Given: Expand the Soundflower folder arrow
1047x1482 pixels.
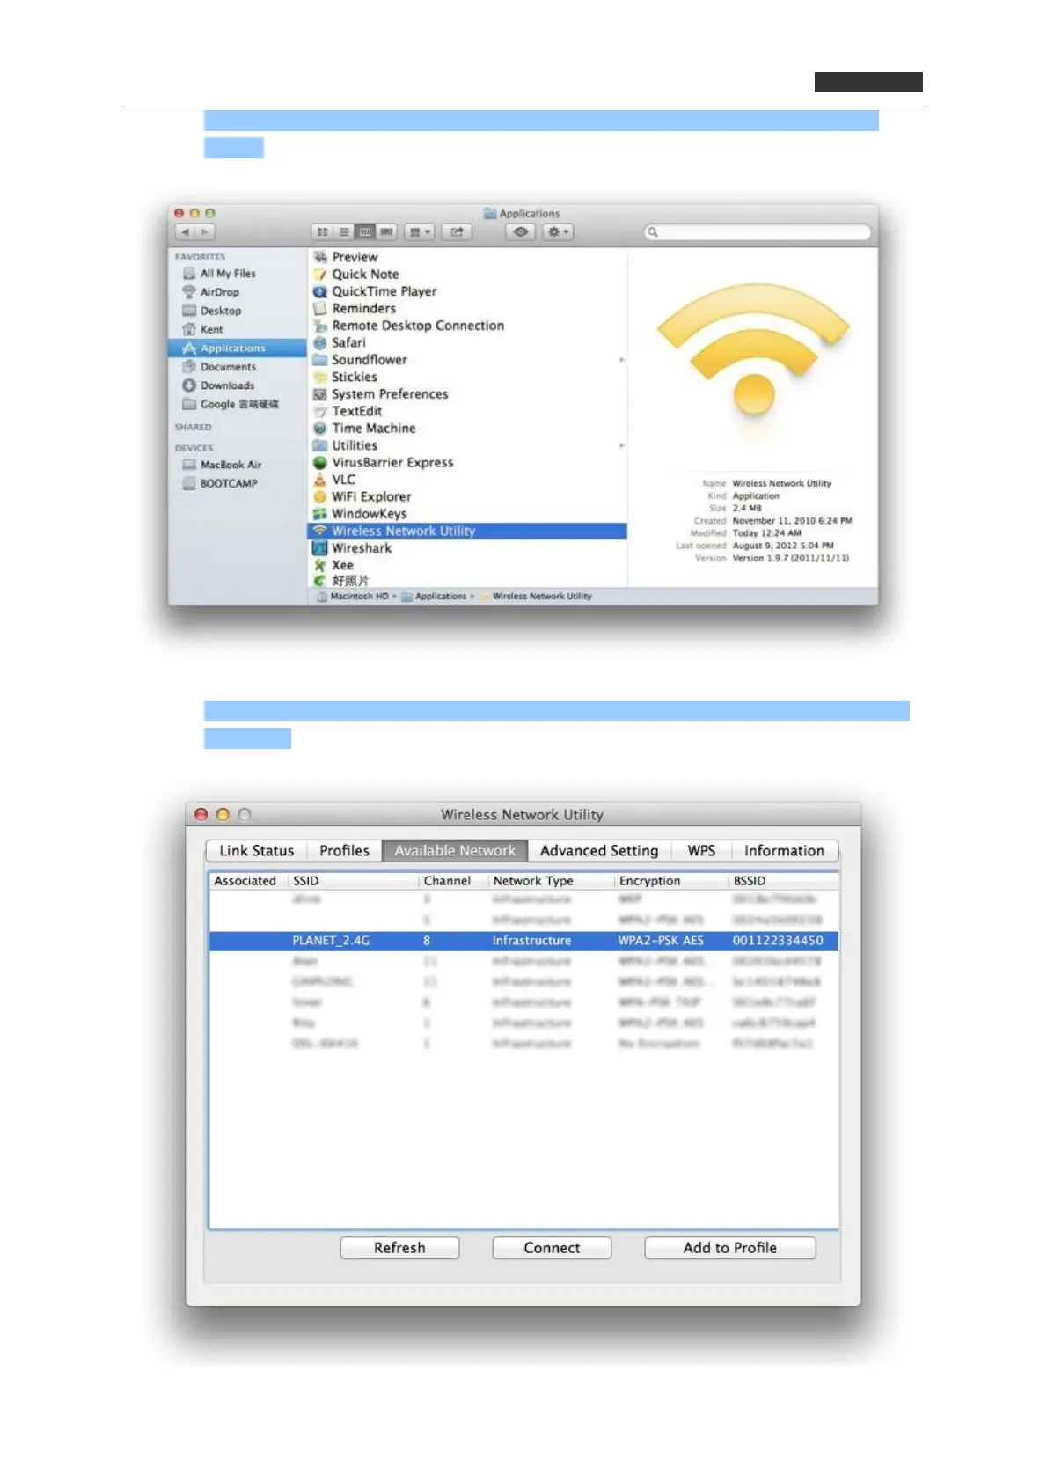Looking at the screenshot, I should (x=622, y=360).
